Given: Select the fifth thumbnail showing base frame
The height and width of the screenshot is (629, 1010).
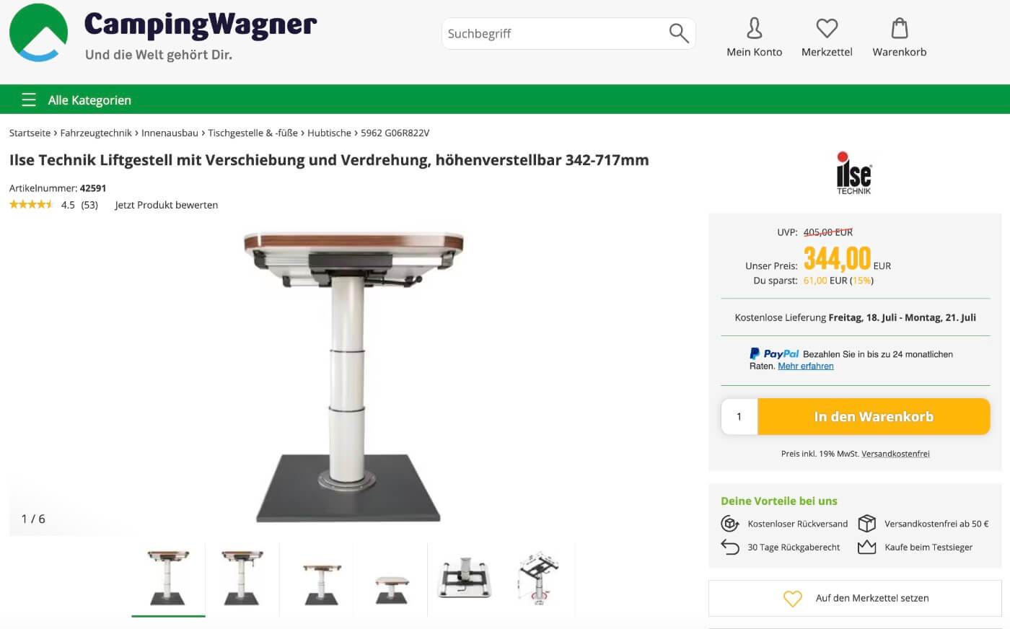Looking at the screenshot, I should click(x=465, y=579).
